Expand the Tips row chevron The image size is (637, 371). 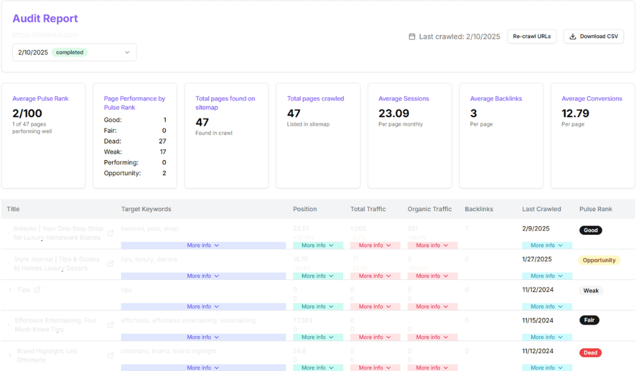coord(10,290)
